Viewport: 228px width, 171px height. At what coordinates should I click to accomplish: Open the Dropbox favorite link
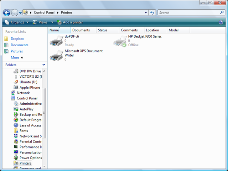click(17, 39)
